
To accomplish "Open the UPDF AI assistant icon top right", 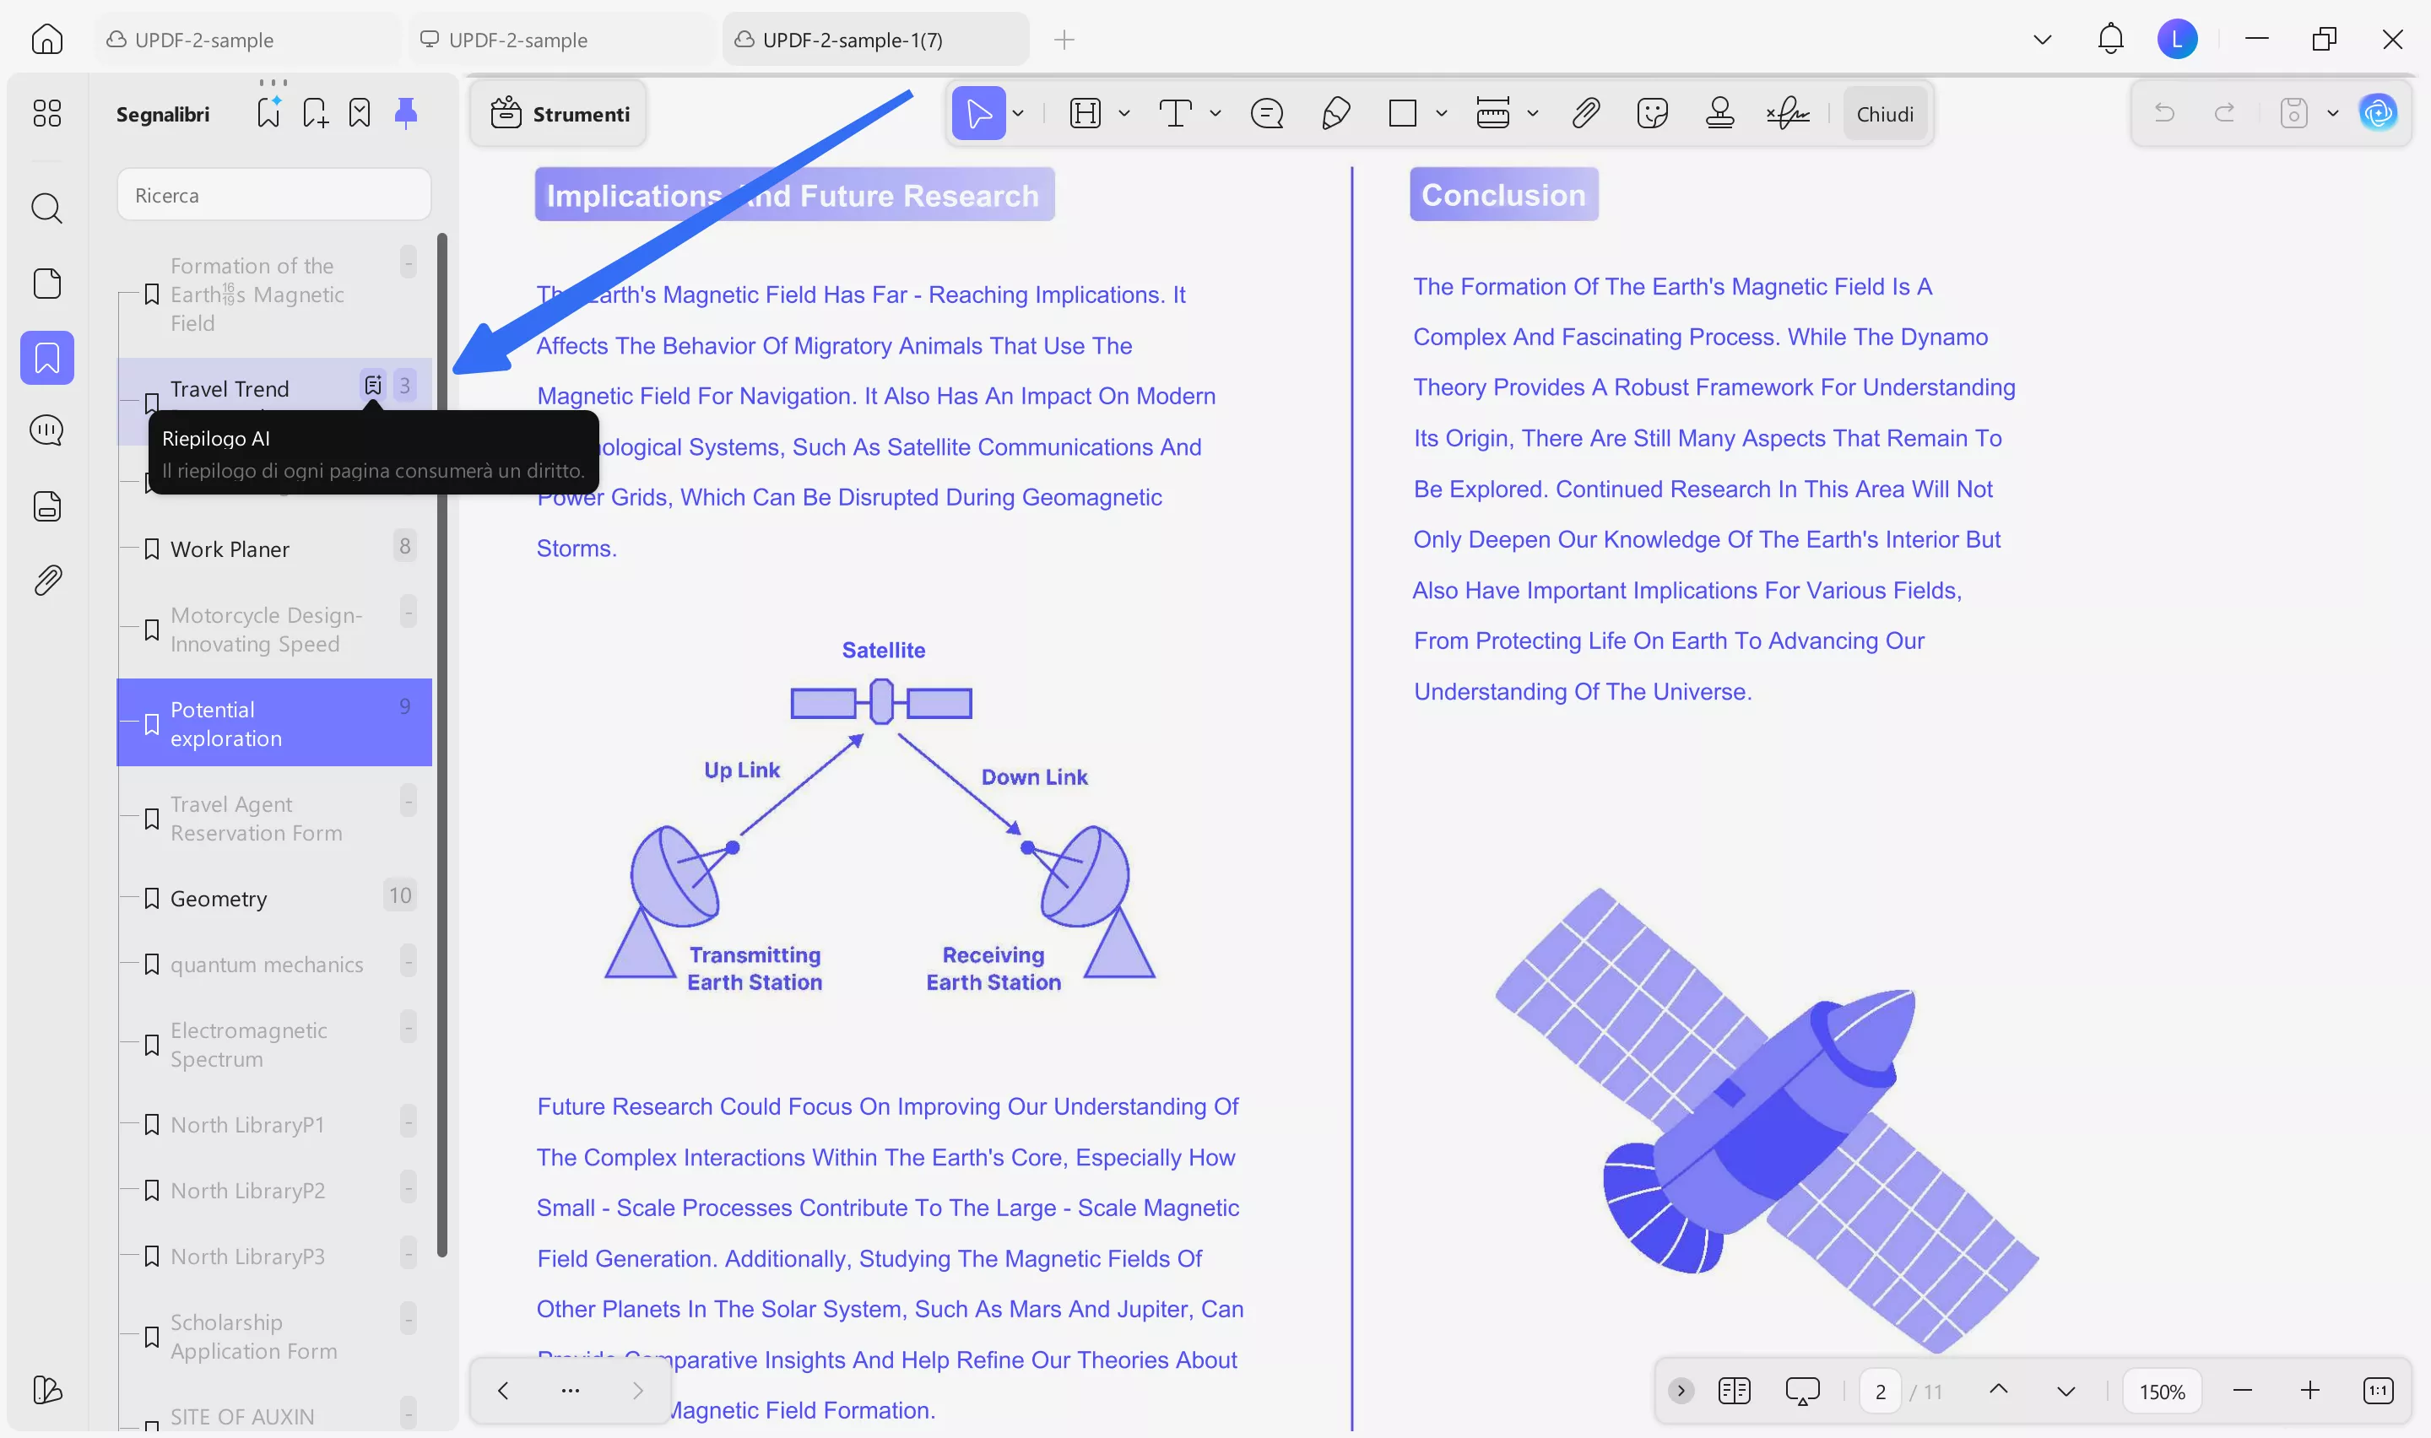I will click(x=2380, y=111).
